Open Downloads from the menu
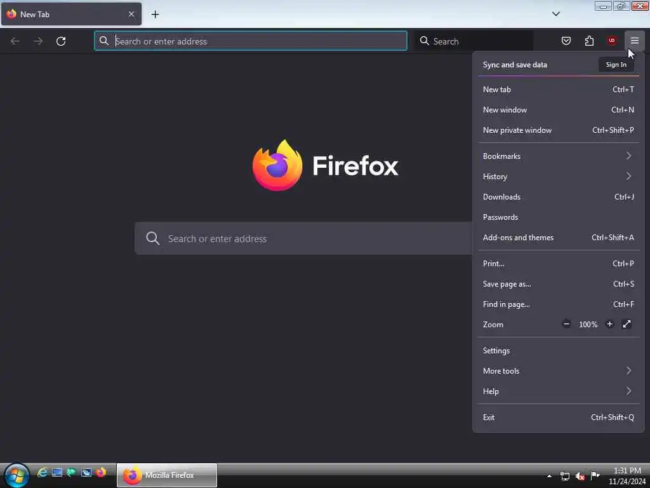Viewport: 650px width, 488px height. click(559, 197)
